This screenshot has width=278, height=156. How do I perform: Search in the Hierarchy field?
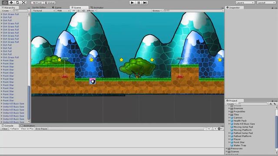point(20,10)
